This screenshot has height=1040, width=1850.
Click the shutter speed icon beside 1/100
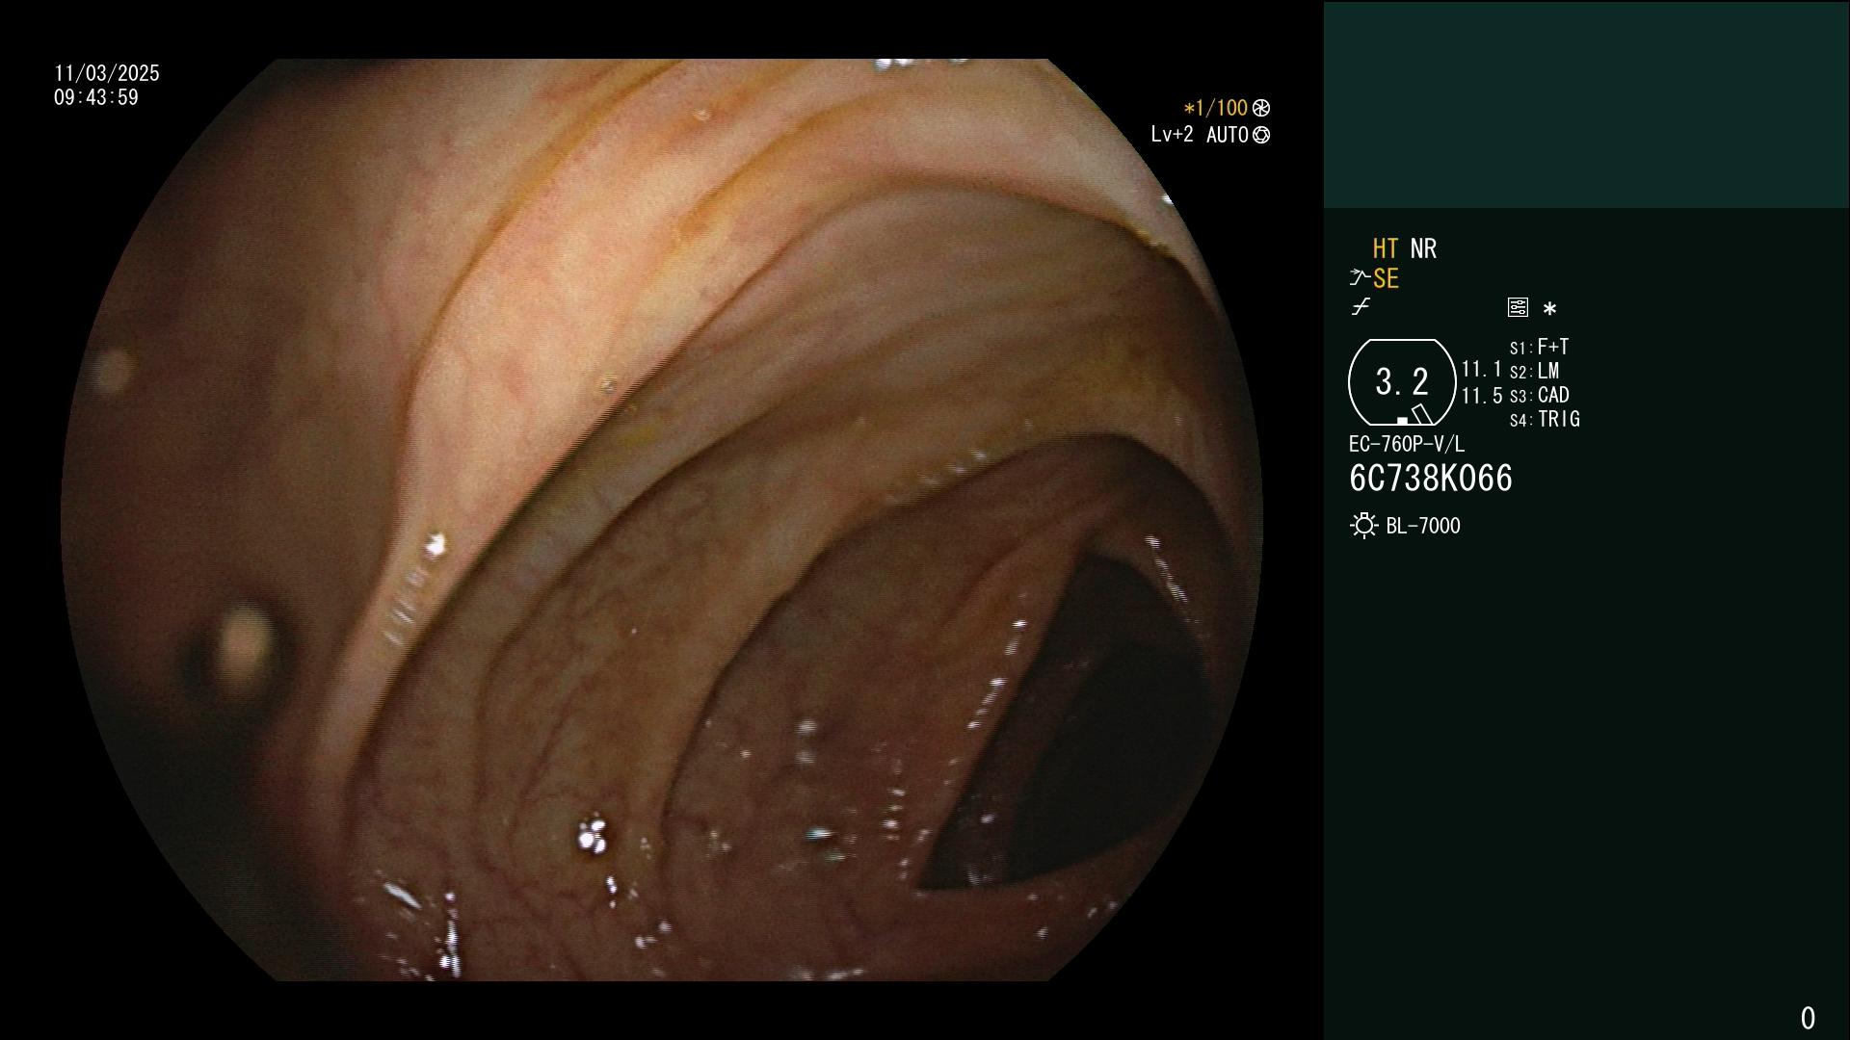(1261, 108)
